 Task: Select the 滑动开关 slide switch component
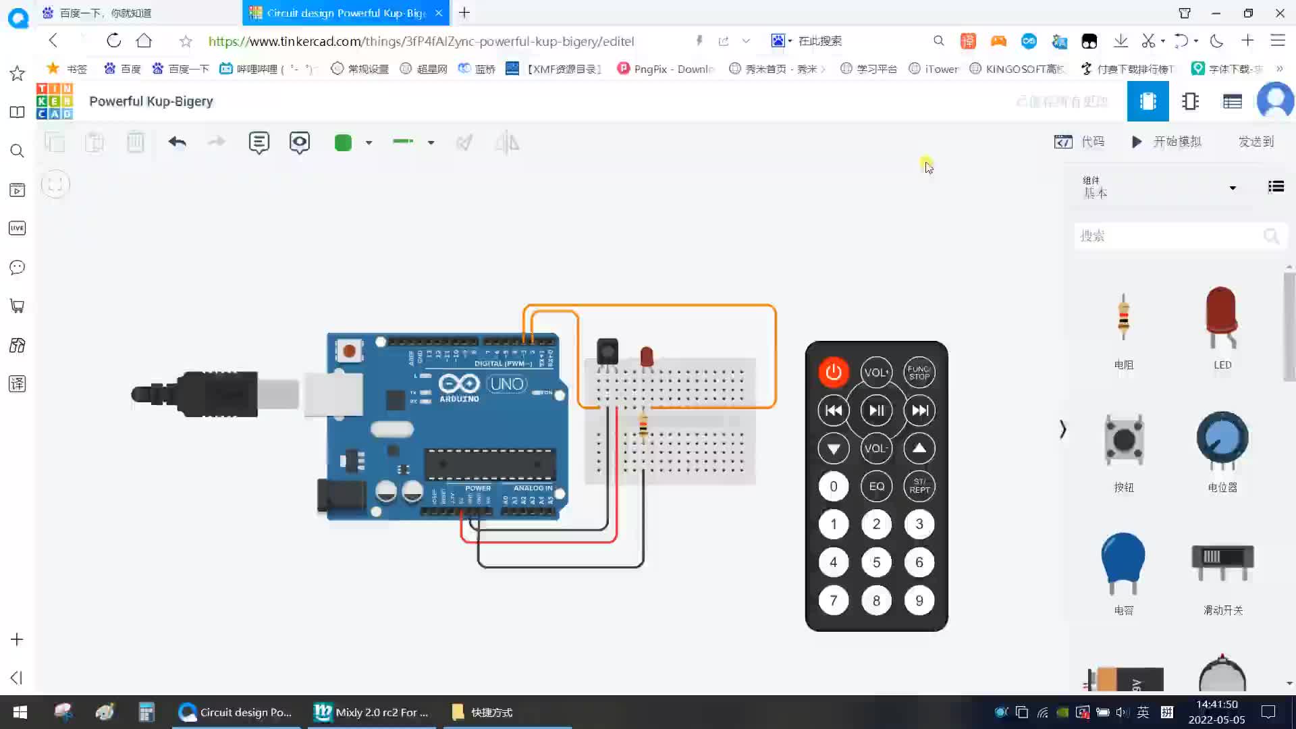(x=1222, y=578)
